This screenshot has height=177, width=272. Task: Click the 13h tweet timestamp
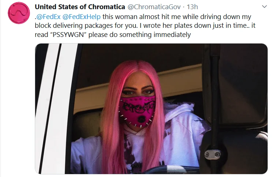[192, 7]
